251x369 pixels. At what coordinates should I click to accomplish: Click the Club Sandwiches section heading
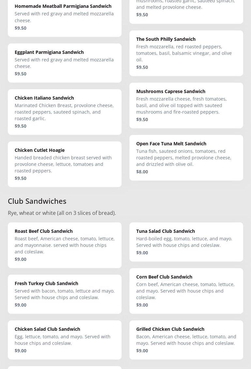click(x=37, y=201)
